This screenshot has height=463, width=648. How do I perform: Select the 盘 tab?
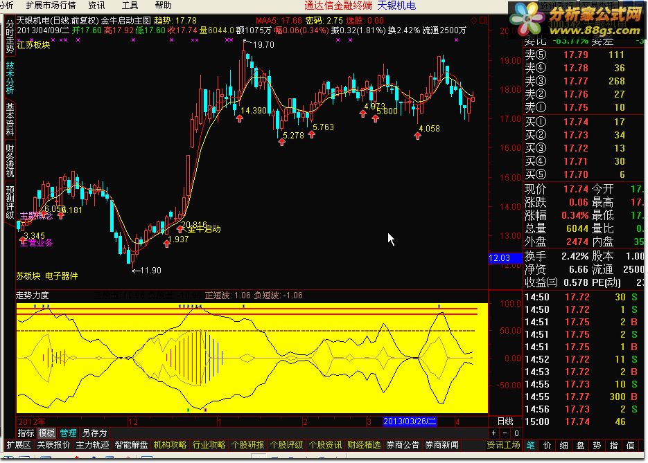580,445
